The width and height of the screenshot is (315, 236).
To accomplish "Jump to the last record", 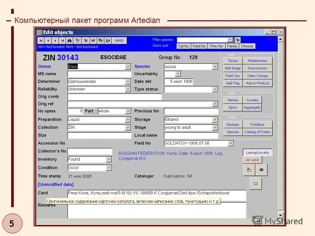I will 62,41.
